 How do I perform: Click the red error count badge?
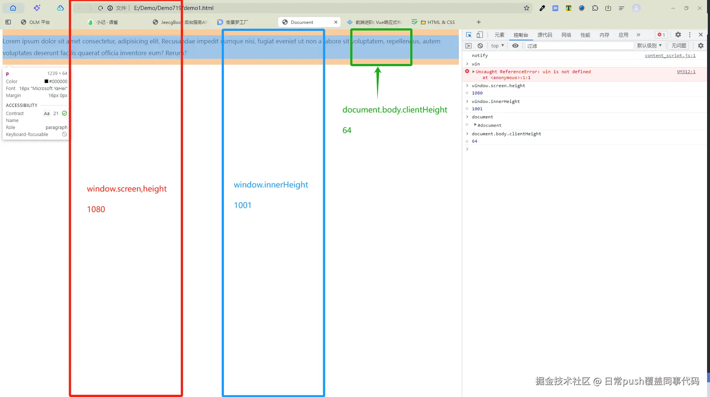coord(661,35)
